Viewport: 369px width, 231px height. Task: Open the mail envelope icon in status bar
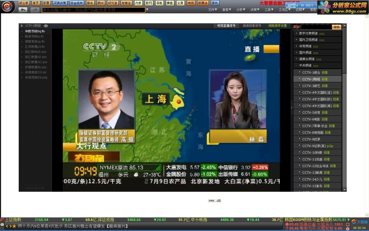click(x=2, y=225)
